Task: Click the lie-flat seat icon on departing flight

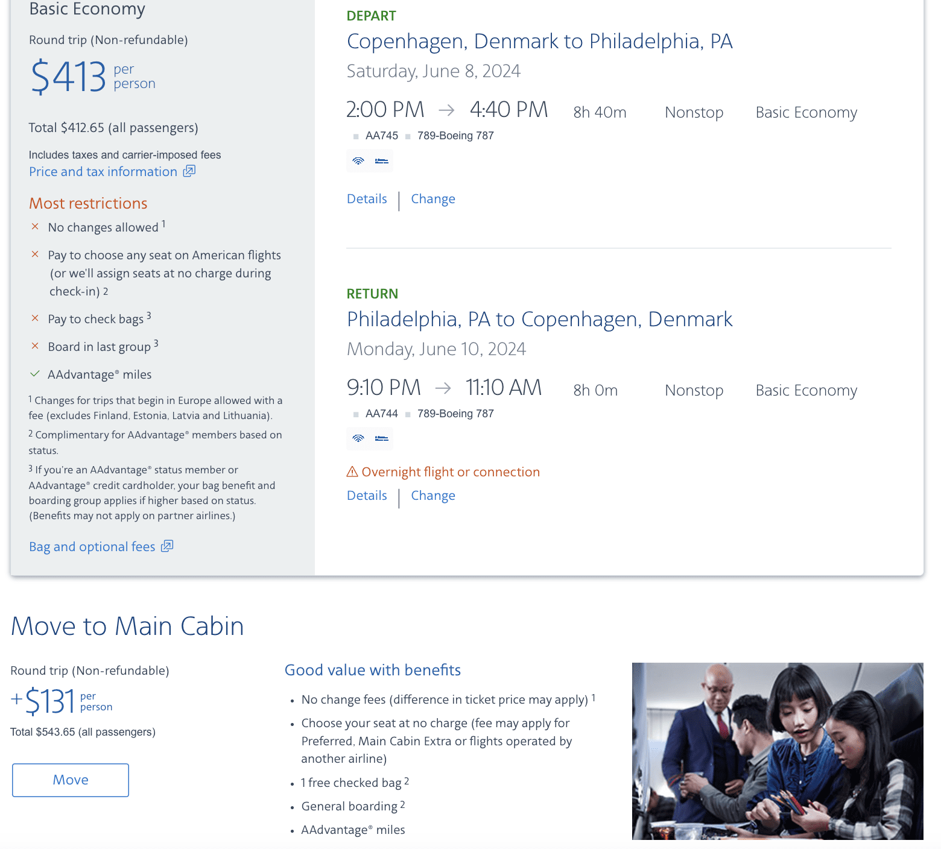Action: click(x=381, y=161)
